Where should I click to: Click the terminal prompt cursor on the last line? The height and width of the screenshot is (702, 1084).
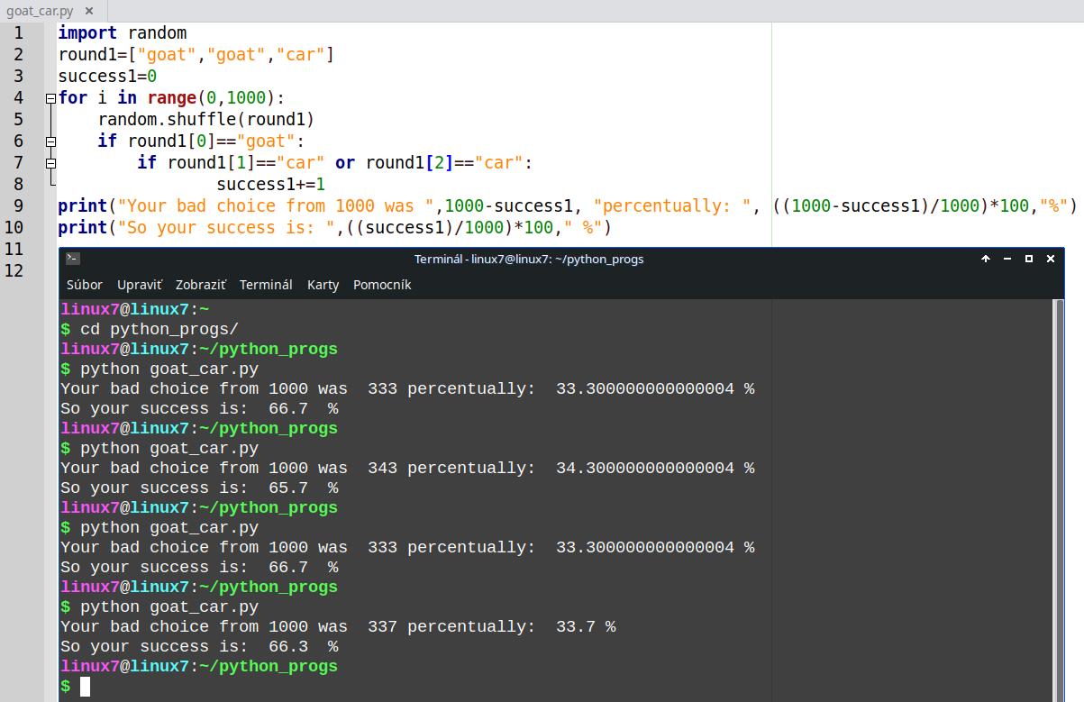pos(86,687)
